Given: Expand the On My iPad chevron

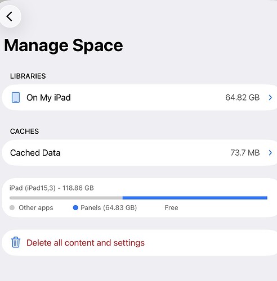Looking at the screenshot, I should click(x=270, y=97).
